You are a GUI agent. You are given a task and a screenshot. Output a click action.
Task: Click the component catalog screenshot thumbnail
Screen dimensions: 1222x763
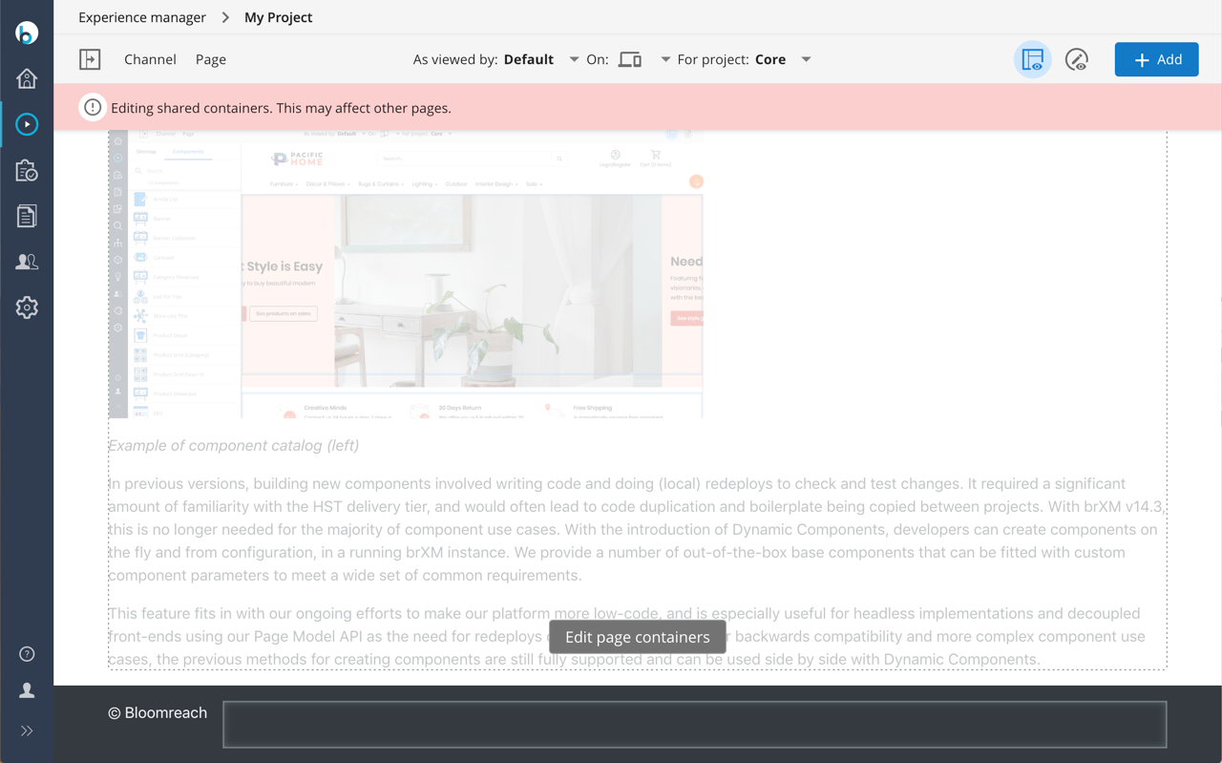click(x=406, y=275)
